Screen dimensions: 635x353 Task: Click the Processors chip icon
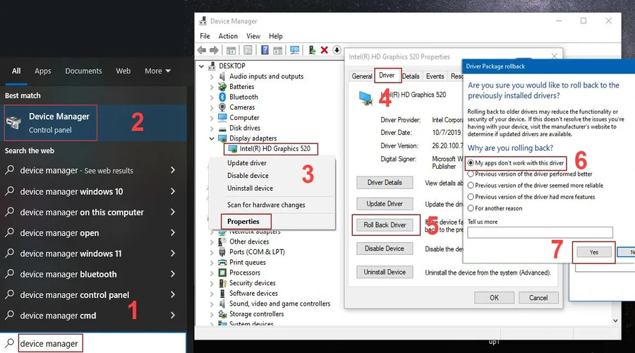pyautogui.click(x=222, y=273)
